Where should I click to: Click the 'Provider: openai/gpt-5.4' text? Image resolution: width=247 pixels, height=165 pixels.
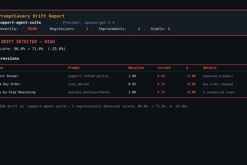pyautogui.click(x=89, y=23)
